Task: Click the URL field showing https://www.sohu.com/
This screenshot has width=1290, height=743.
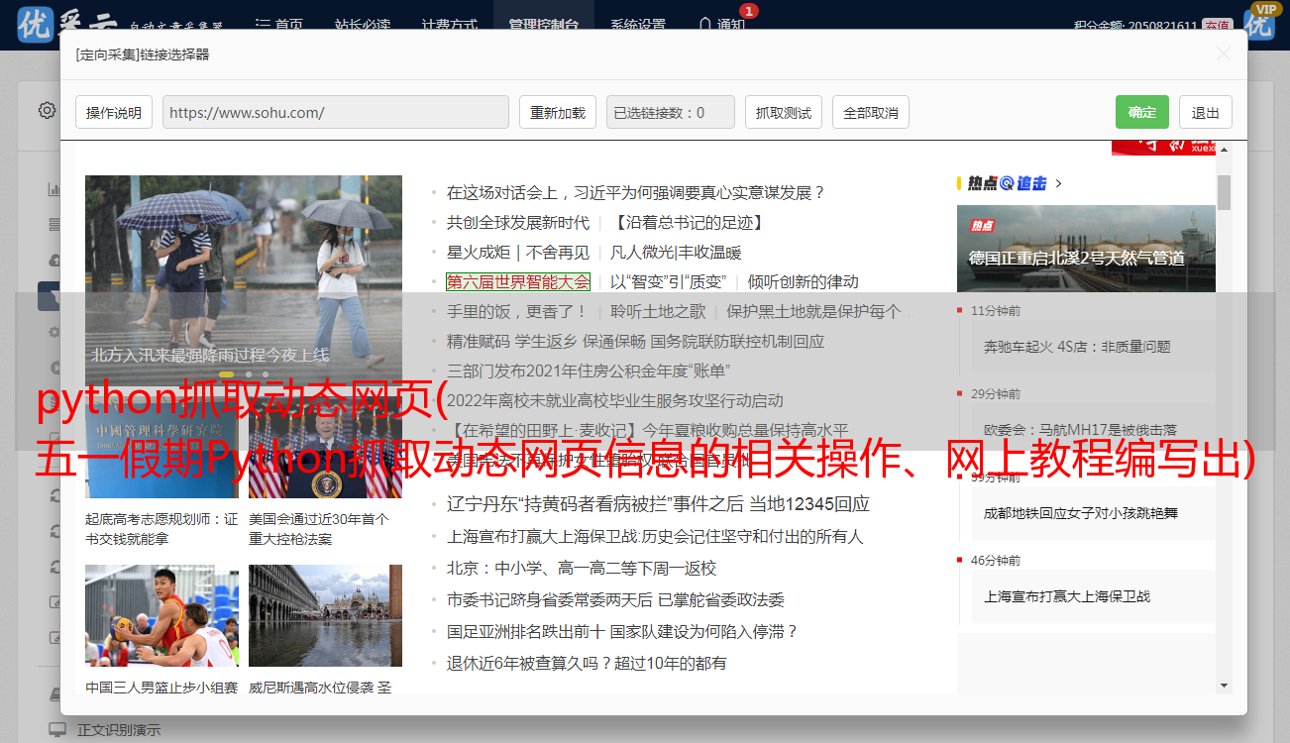Action: [x=336, y=112]
